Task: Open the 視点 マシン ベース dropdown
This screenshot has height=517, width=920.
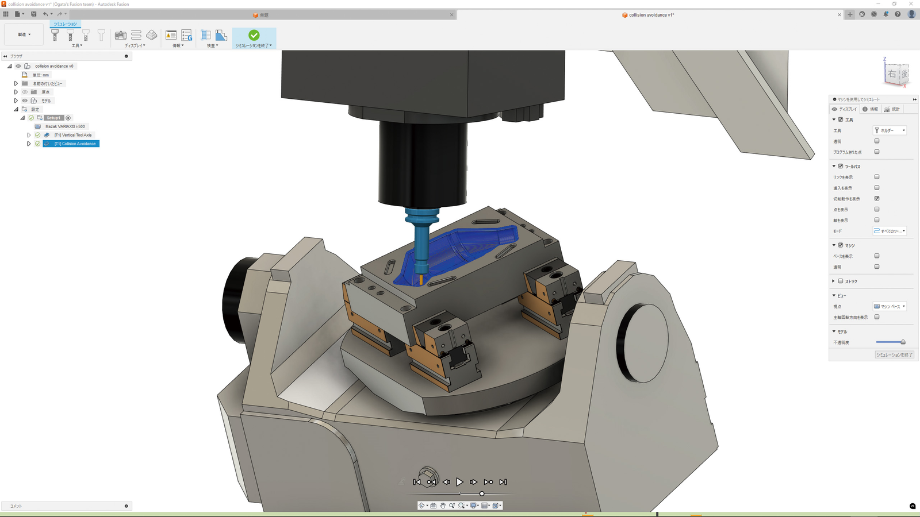Action: [x=890, y=306]
